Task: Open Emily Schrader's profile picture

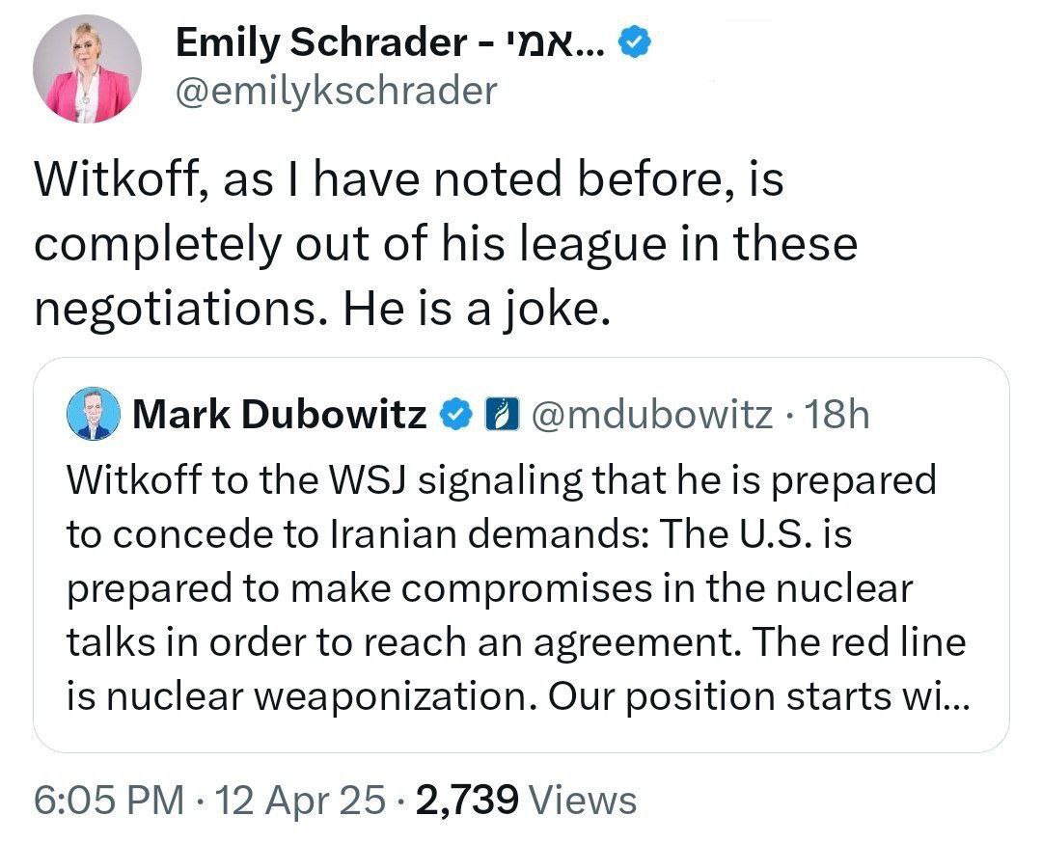Action: click(x=87, y=69)
